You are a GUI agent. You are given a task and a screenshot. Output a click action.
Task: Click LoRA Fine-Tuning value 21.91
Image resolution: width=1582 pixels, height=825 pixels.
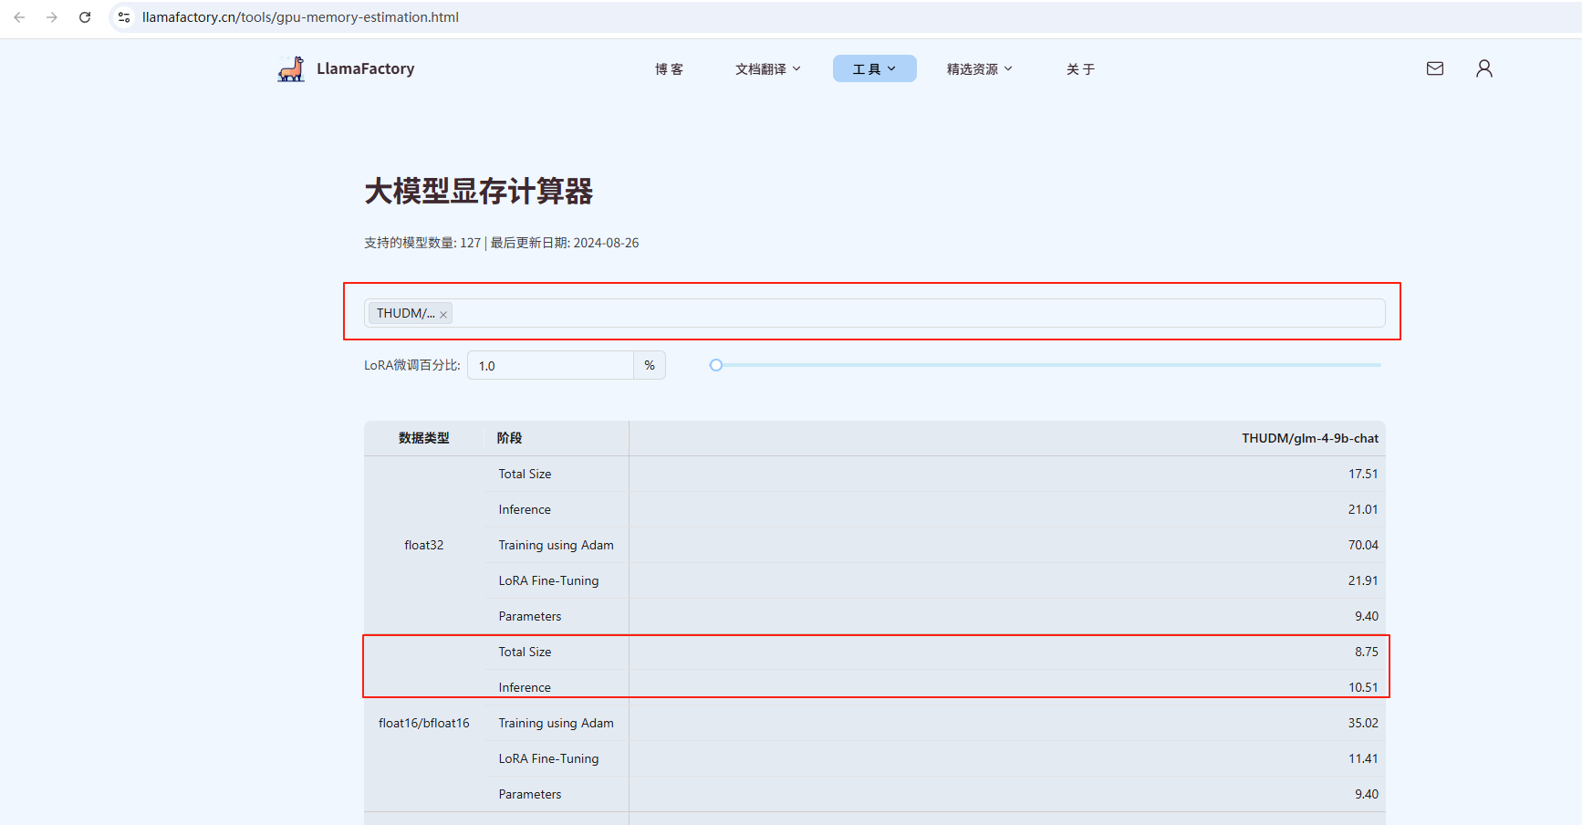1363,580
